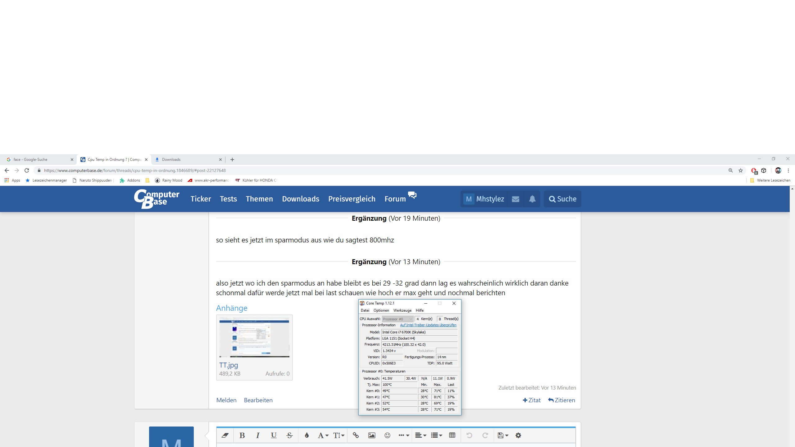Expand the list options dropdown
The height and width of the screenshot is (447, 795).
tap(436, 436)
